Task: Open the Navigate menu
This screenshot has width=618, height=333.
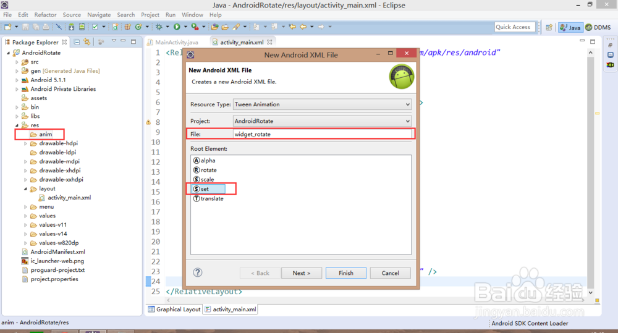Action: [99, 15]
